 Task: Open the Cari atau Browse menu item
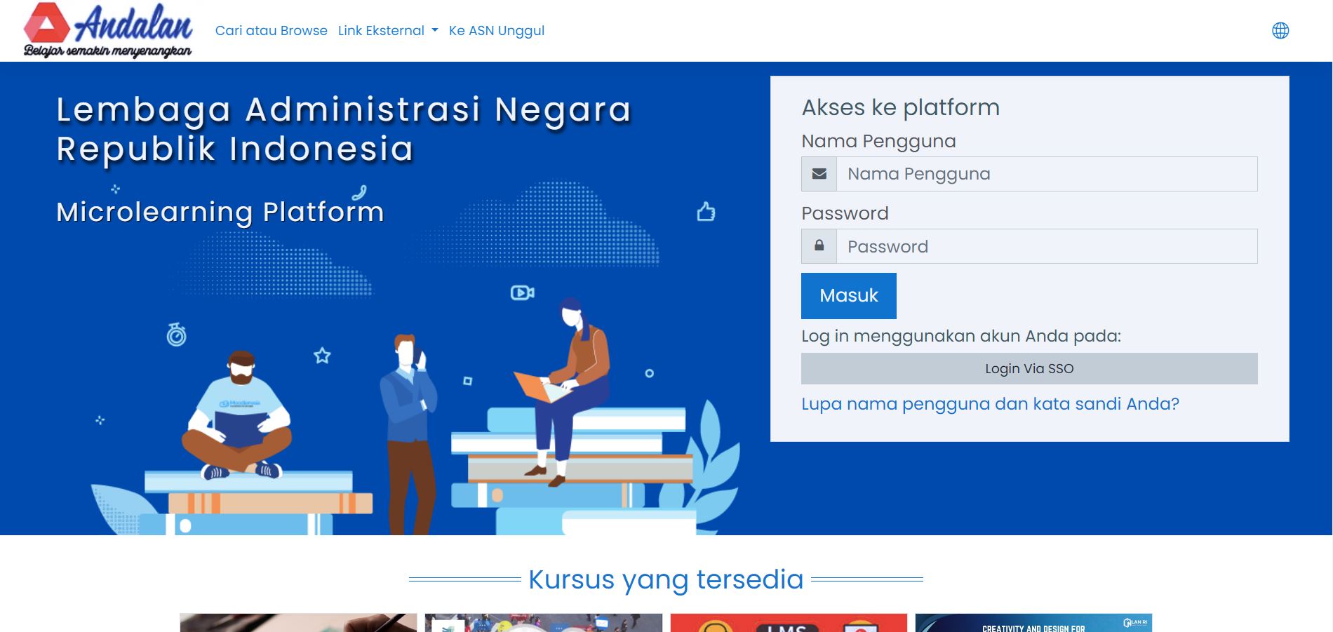tap(271, 31)
